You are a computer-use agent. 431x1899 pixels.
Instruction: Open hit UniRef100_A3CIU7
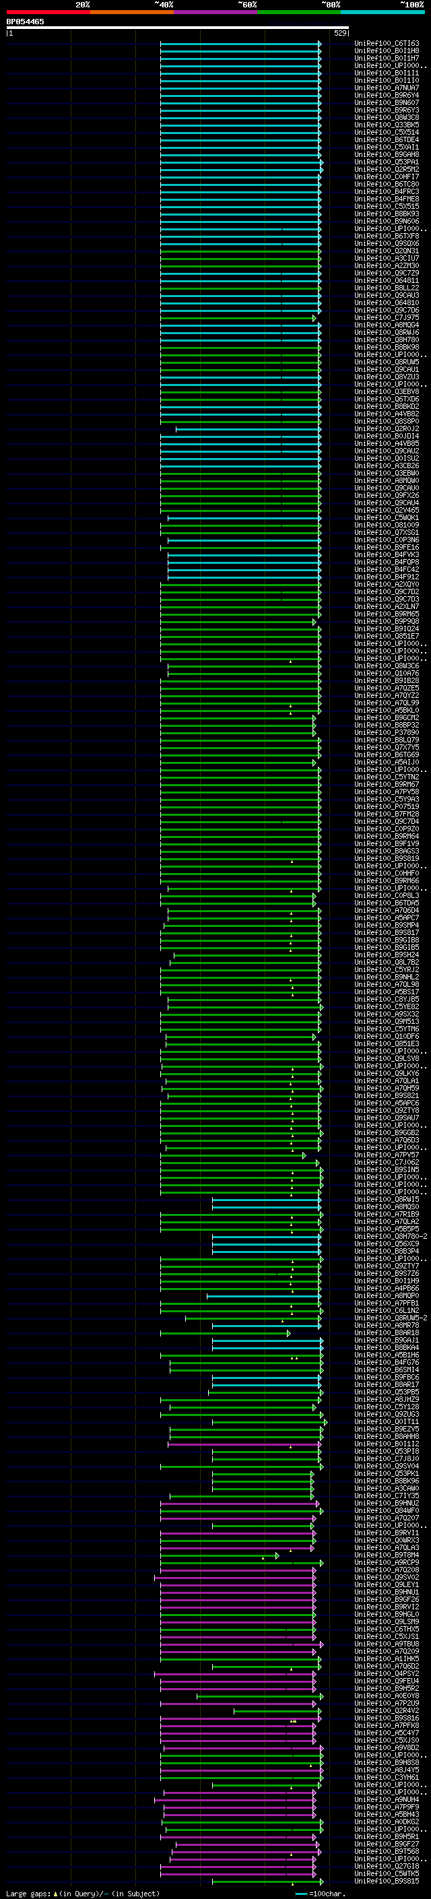point(387,258)
